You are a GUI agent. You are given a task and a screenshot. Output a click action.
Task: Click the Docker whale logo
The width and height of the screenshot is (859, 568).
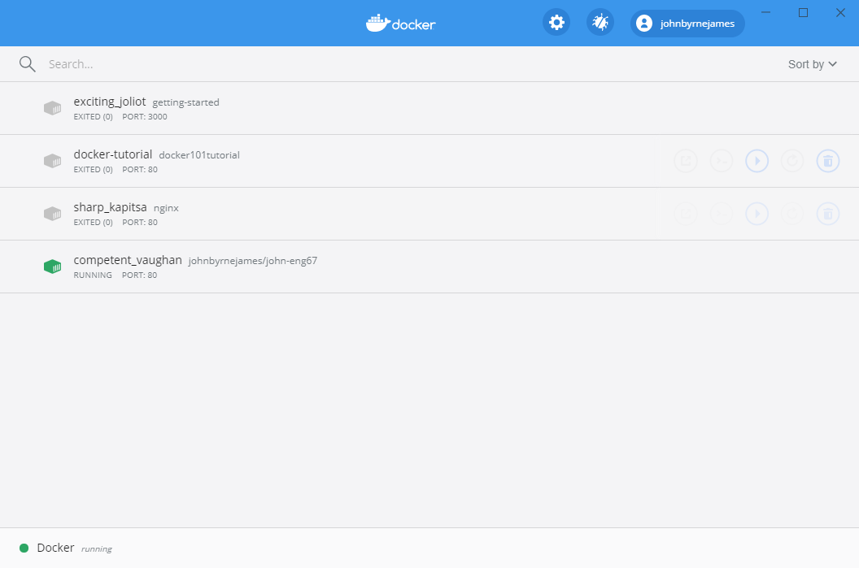click(400, 24)
